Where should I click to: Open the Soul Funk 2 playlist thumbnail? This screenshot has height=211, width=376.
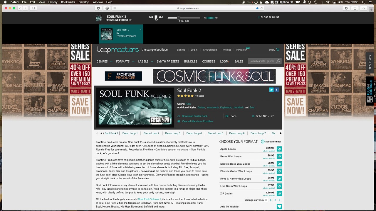click(x=107, y=34)
